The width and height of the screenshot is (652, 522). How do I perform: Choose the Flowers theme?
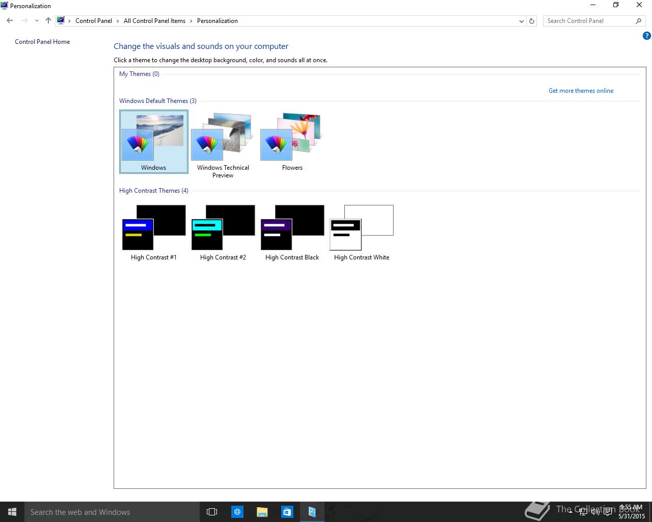[x=292, y=142]
